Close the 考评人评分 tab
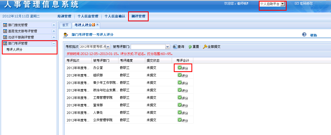The width and height of the screenshot is (331, 135). 98,25
